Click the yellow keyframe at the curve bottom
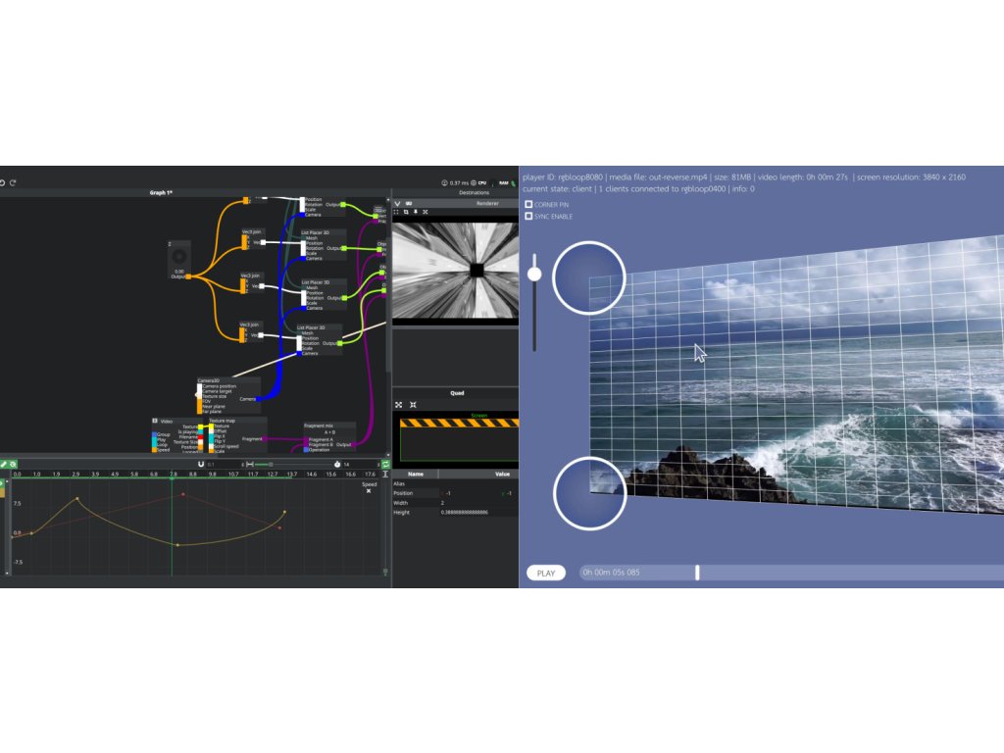 point(177,545)
